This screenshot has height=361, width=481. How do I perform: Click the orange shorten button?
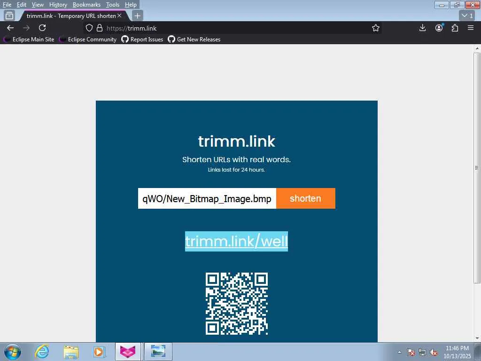click(x=305, y=198)
